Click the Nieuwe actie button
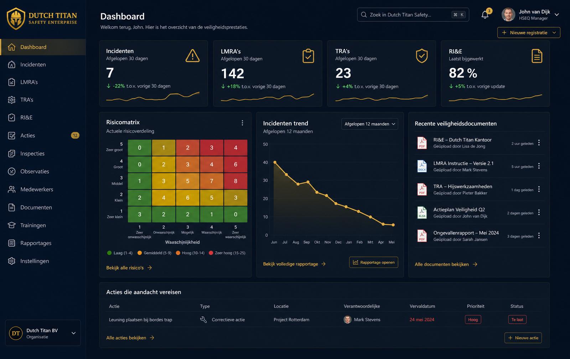570x359 pixels. (x=523, y=338)
